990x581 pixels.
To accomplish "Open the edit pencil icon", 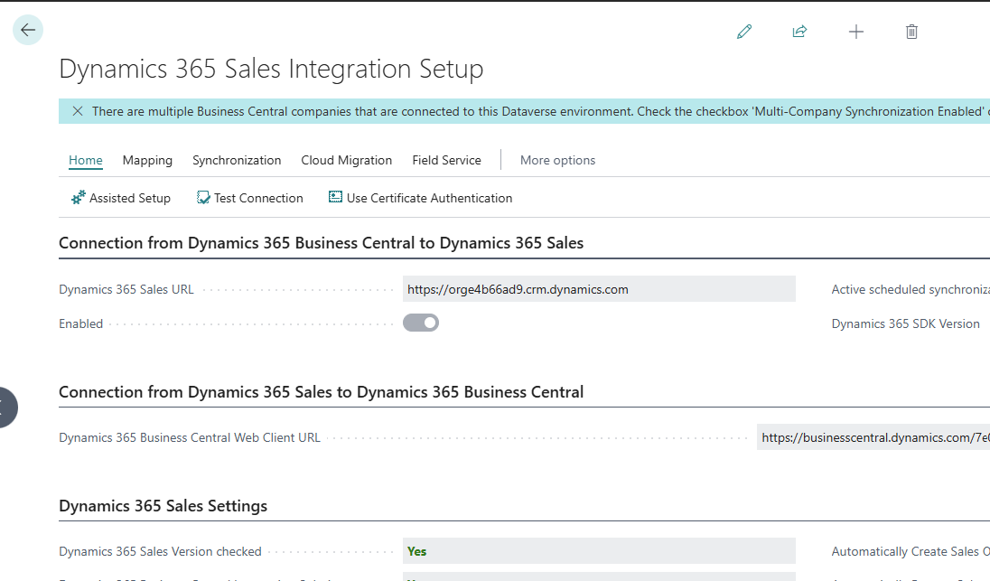I will click(744, 31).
